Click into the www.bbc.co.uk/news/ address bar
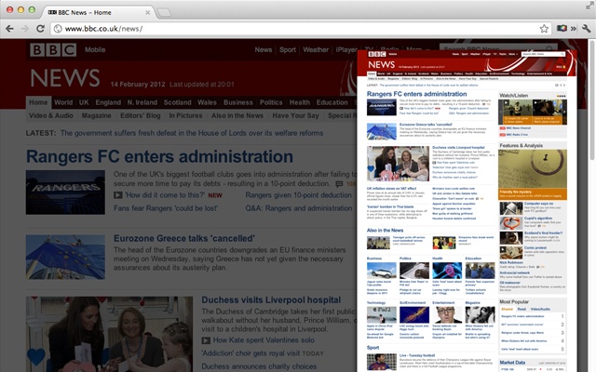 (x=300, y=29)
